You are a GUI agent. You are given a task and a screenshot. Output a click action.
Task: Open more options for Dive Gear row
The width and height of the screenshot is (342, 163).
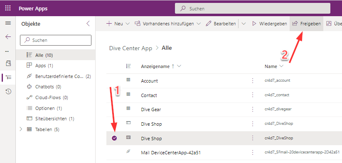(253, 109)
